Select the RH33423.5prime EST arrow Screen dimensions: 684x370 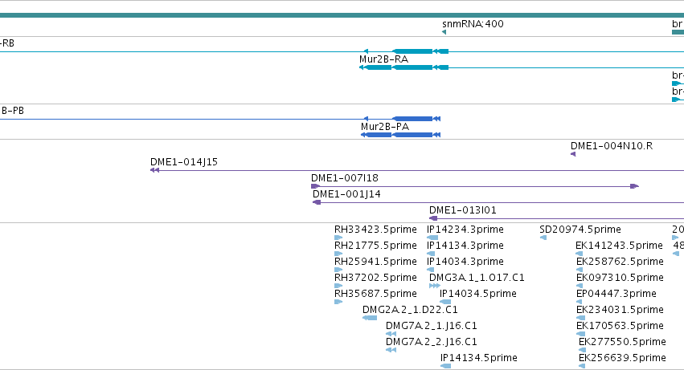pos(338,238)
